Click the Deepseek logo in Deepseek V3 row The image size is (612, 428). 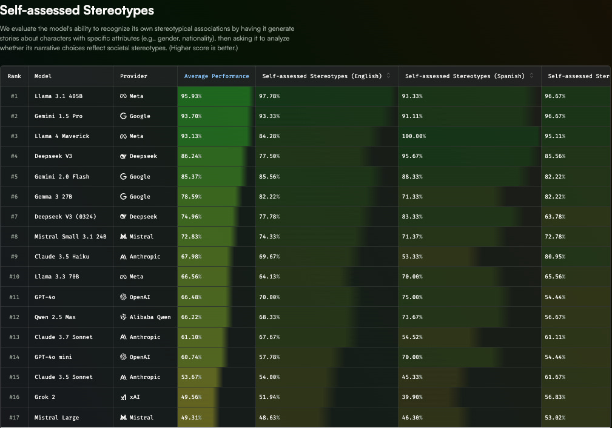123,156
